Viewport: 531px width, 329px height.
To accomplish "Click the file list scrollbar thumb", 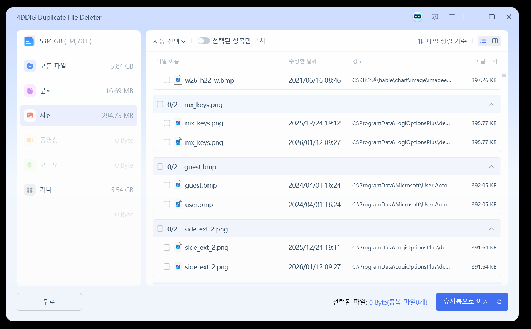I will coord(503,75).
